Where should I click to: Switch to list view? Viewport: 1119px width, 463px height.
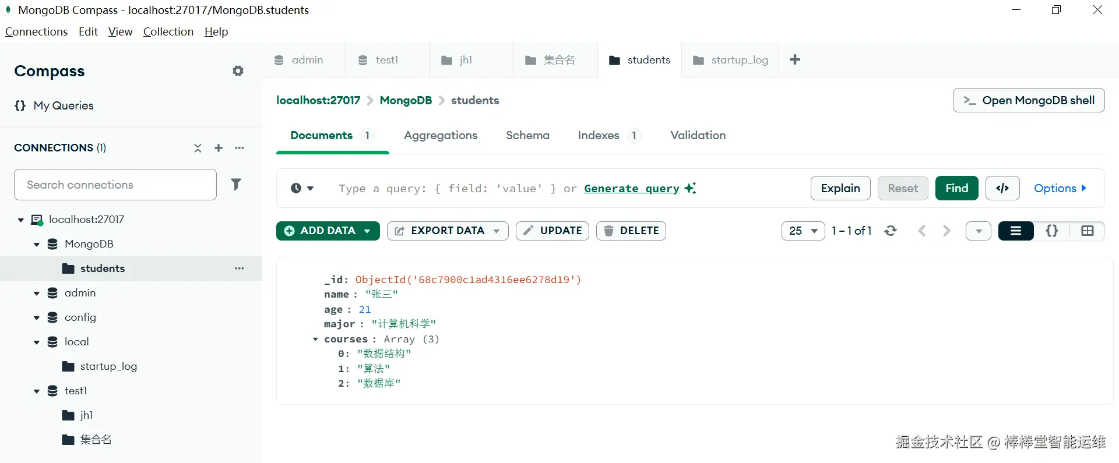pyautogui.click(x=1016, y=231)
